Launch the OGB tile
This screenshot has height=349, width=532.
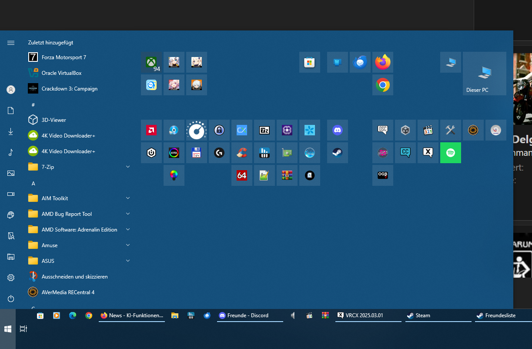383,175
